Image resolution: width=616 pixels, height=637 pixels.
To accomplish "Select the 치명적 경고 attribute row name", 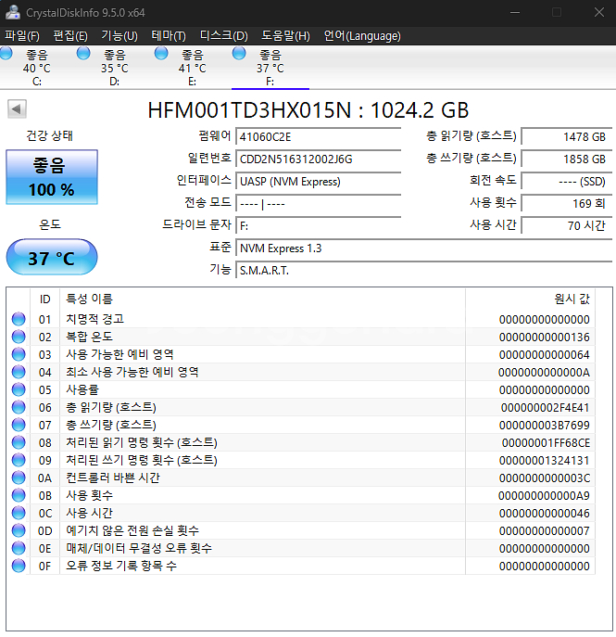I will (x=94, y=319).
